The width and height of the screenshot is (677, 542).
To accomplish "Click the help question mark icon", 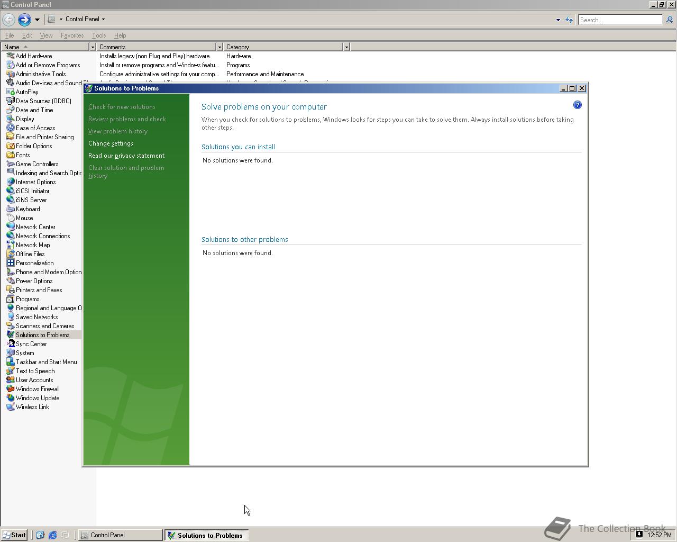I will click(578, 105).
